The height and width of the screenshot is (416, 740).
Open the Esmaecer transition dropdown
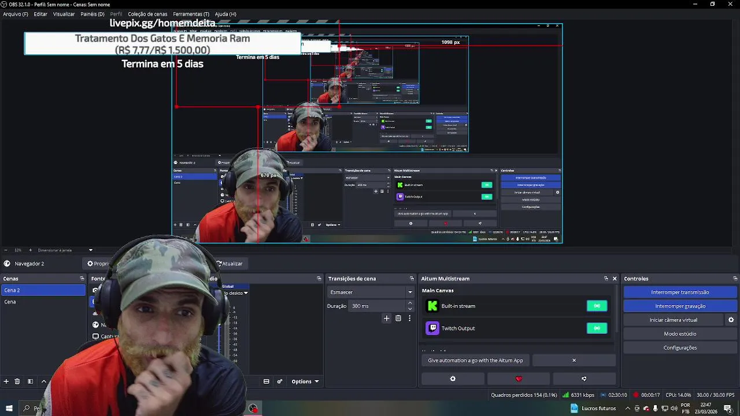371,292
